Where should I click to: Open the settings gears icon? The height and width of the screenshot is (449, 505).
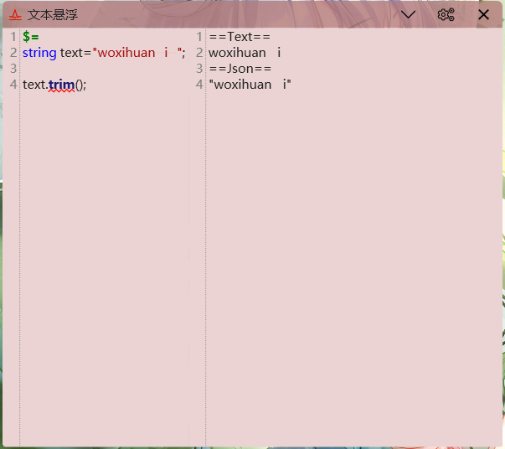coord(446,15)
